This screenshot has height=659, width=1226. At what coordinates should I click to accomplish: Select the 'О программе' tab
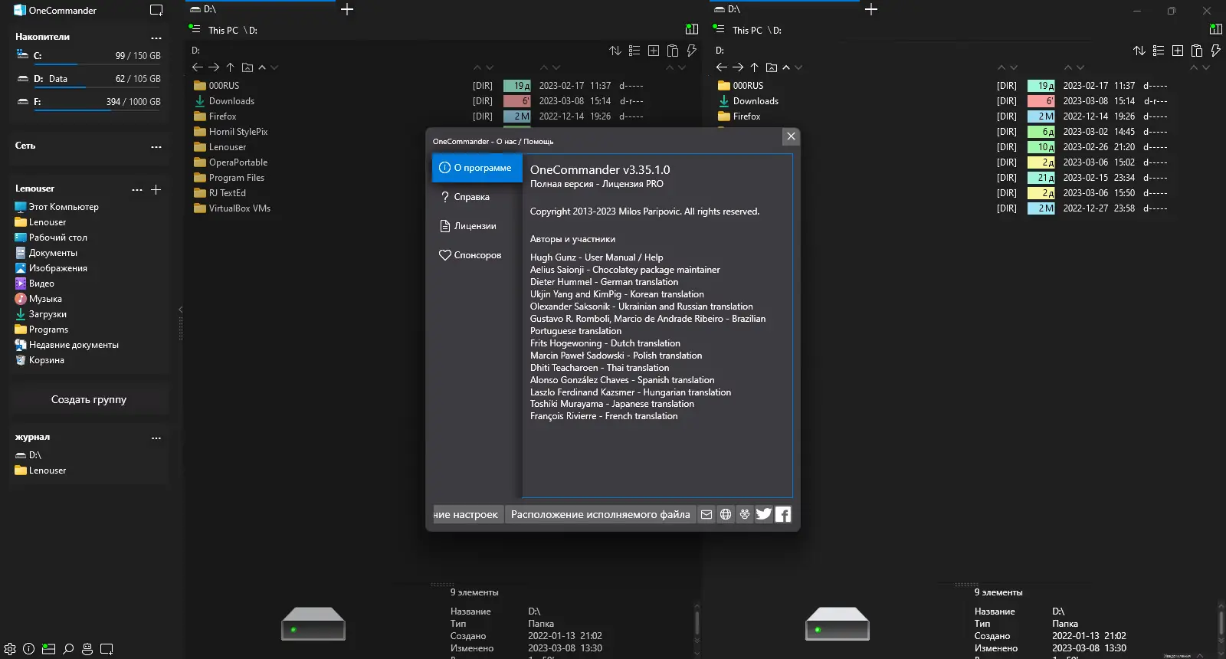(x=477, y=168)
